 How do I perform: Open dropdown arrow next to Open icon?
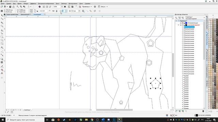click(x=7, y=7)
